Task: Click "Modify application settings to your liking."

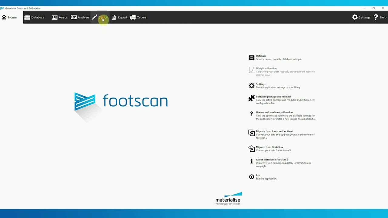Action: [x=278, y=88]
